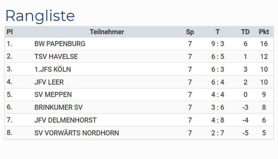Screen dimensions: 278x159
Task: Open team BW PAPENBURG
Action: 60,44
